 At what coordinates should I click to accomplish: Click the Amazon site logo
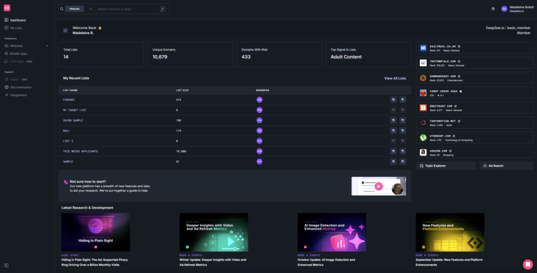[423, 152]
